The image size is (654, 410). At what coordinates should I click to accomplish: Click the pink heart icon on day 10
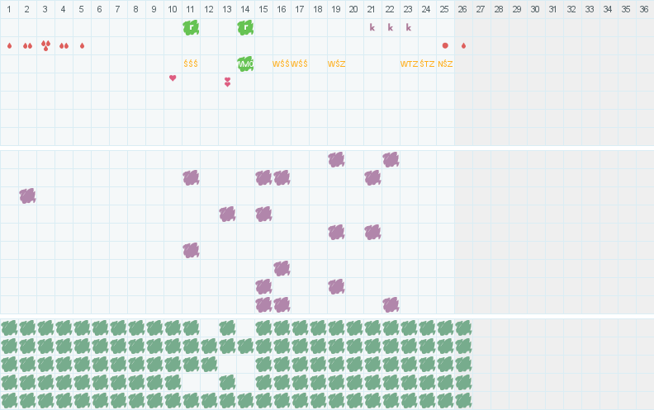pos(173,78)
